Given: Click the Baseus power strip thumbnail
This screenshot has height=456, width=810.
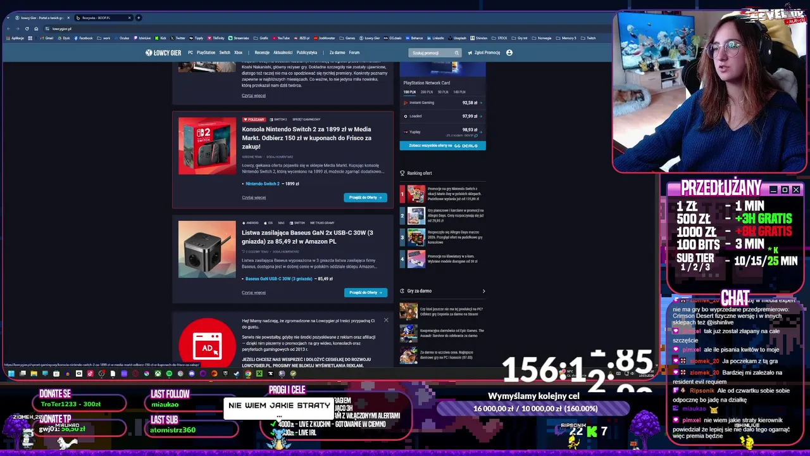Looking at the screenshot, I should 207,249.
